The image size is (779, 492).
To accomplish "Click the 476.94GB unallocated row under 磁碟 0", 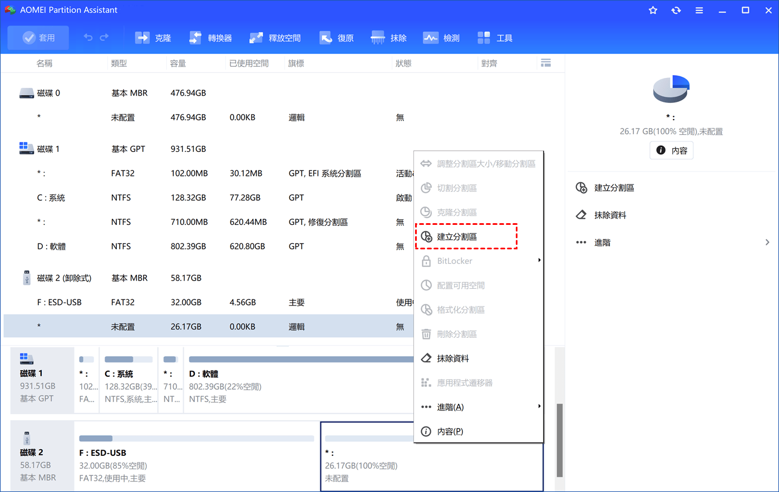I will tap(284, 117).
